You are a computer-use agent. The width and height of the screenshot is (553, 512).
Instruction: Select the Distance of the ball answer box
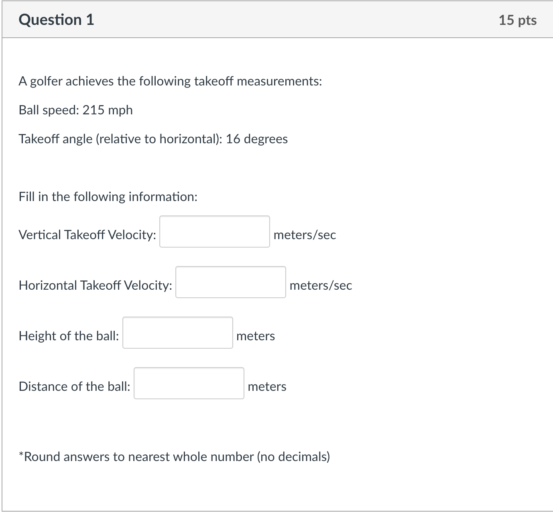189,384
